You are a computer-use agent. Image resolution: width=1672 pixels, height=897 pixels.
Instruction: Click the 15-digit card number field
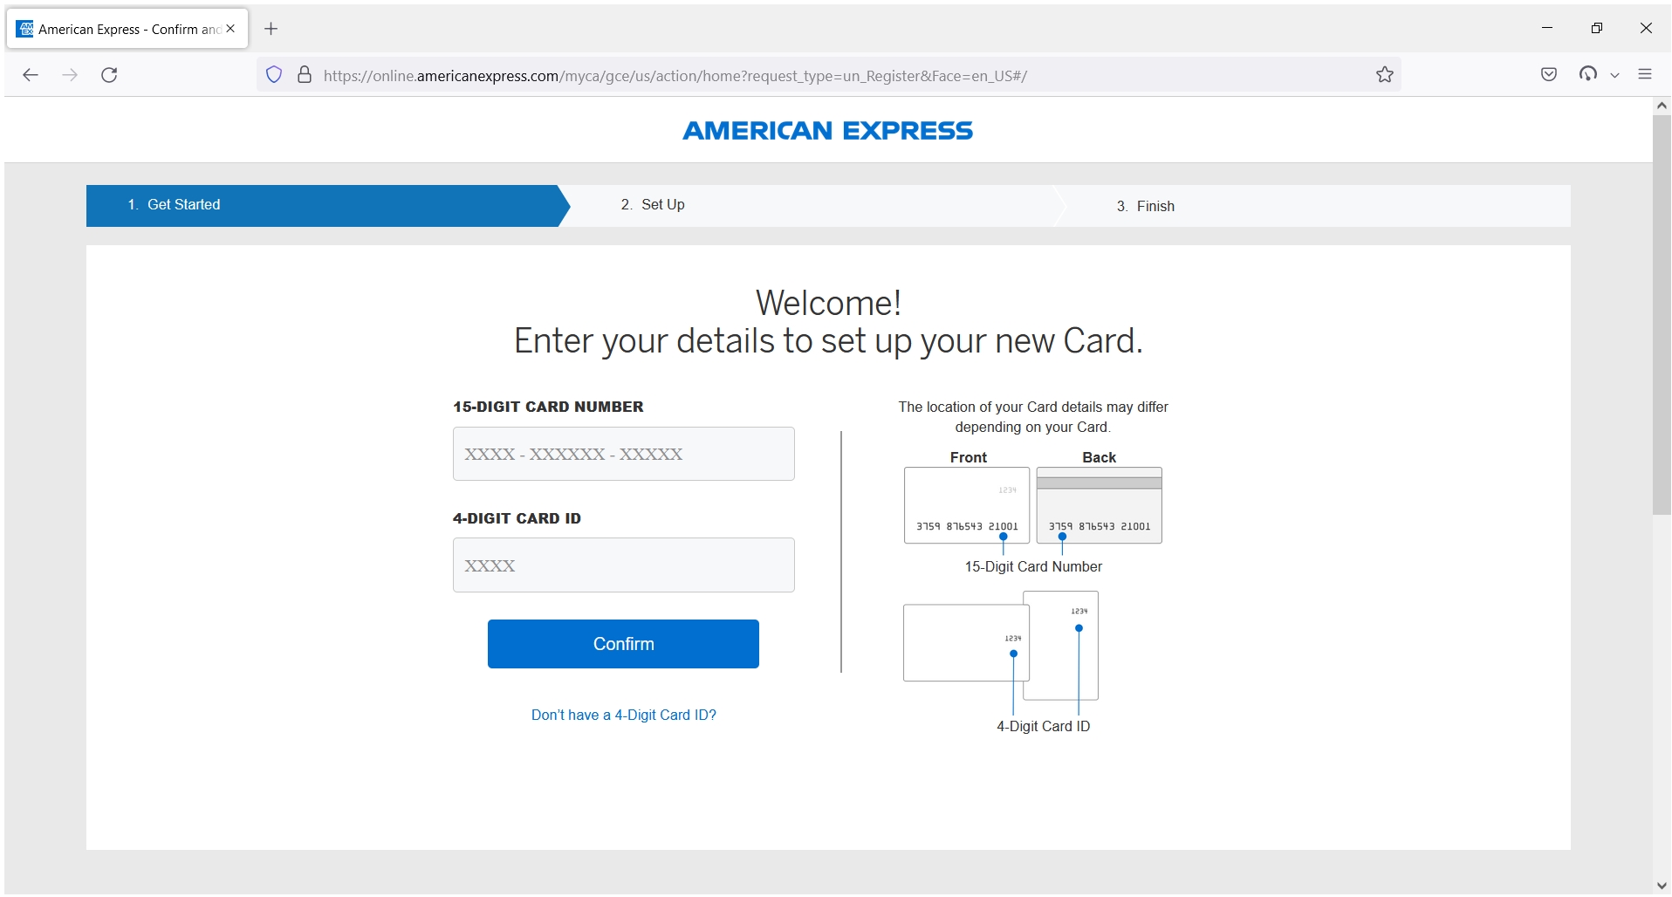pyautogui.click(x=622, y=454)
